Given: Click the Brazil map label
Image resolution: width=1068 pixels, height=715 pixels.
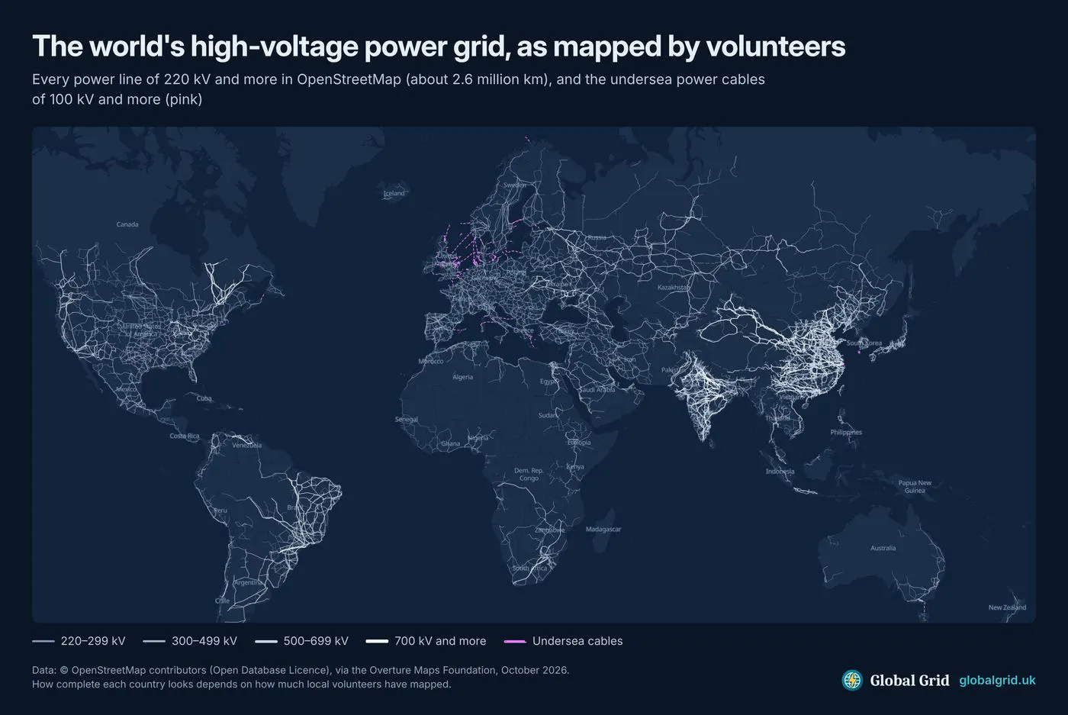Looking at the screenshot, I should [294, 507].
